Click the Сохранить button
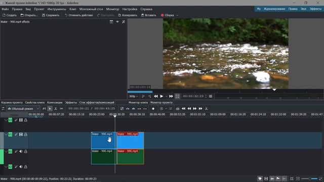This screenshot has width=324, height=182. tap(51, 15)
